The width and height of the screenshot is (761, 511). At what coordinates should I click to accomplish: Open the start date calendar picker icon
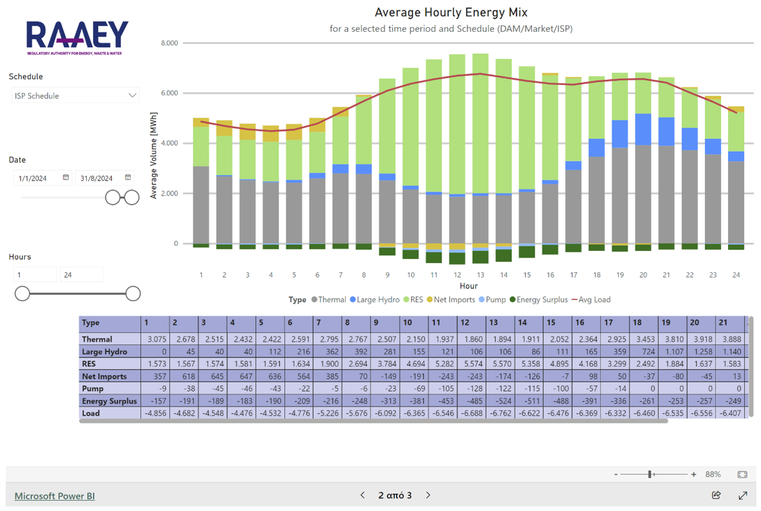click(x=66, y=177)
